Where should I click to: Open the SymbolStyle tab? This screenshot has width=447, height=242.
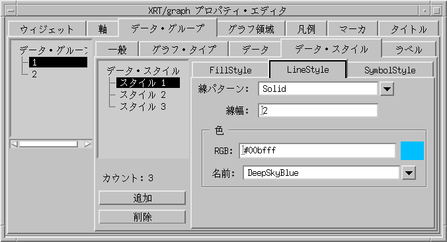point(389,70)
